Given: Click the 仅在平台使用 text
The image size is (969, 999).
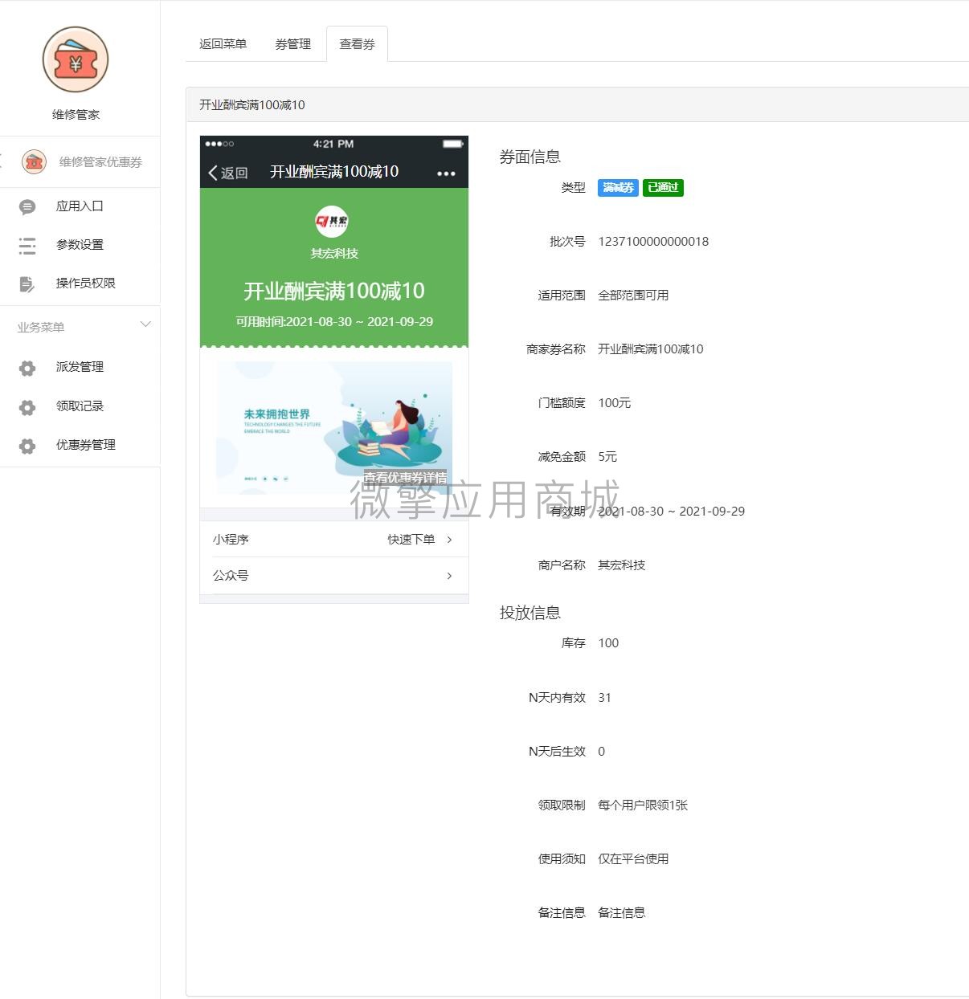Looking at the screenshot, I should coord(633,859).
